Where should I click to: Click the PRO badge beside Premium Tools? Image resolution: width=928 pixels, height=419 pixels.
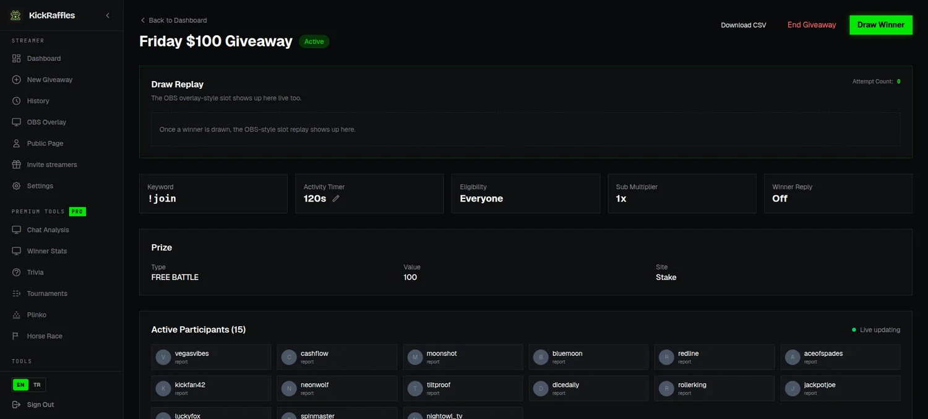[77, 211]
